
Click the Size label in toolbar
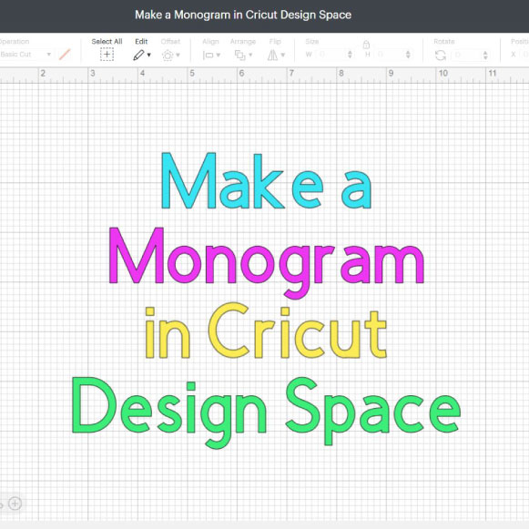(312, 42)
